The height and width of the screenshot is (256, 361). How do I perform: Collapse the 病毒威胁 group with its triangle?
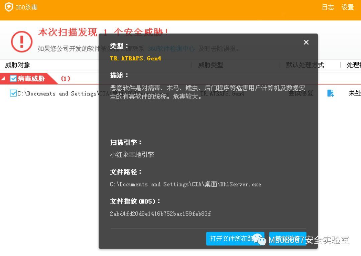point(3,79)
